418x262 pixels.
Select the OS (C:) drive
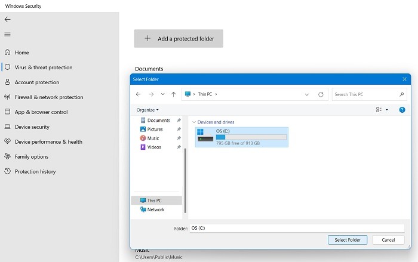[x=242, y=137]
